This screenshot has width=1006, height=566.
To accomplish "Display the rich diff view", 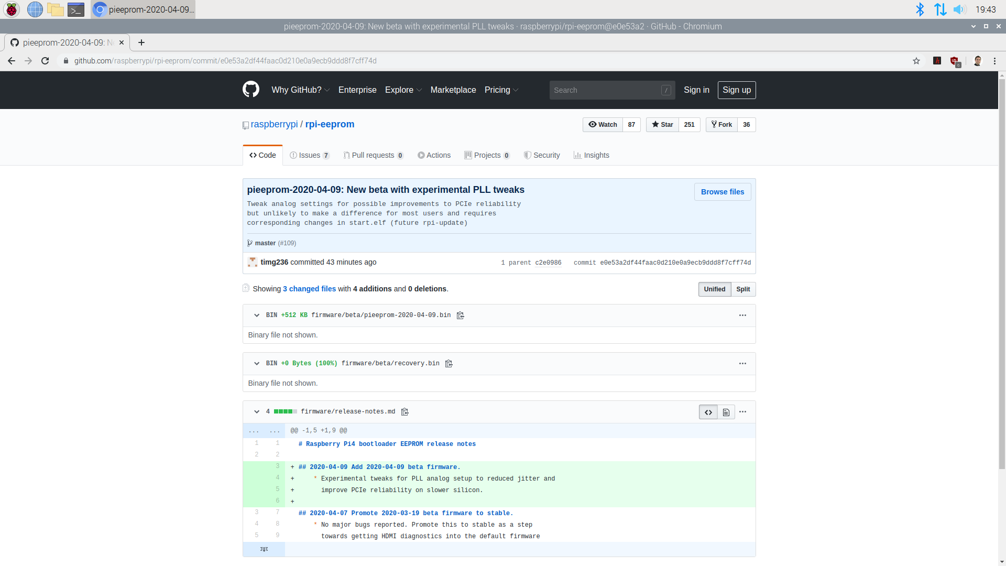I will pyautogui.click(x=726, y=412).
